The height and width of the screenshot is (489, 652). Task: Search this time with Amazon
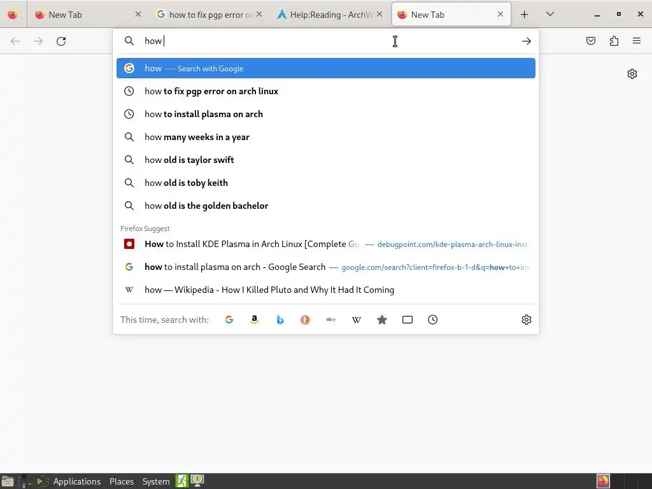coord(255,320)
